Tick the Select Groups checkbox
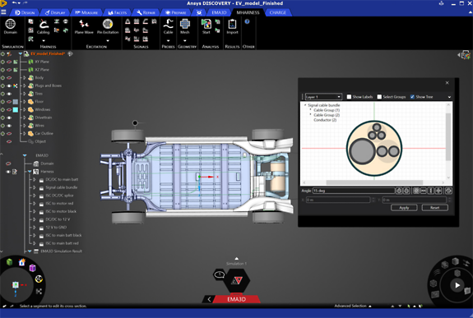The height and width of the screenshot is (318, 473). point(379,97)
